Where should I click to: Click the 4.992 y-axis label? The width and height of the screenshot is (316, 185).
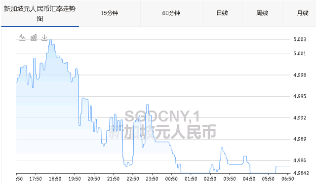300,117
